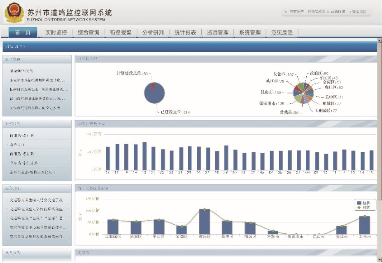
Task: Click the 密码修改 link arrow icon
Action: tap(328, 12)
